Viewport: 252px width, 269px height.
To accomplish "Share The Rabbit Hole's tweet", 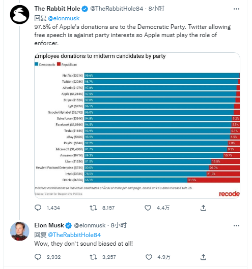I will 203,208.
